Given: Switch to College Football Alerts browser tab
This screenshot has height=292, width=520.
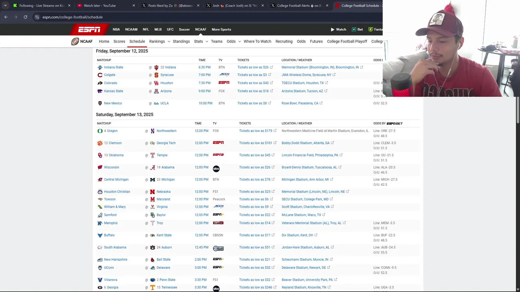Looking at the screenshot, I should click(299, 6).
